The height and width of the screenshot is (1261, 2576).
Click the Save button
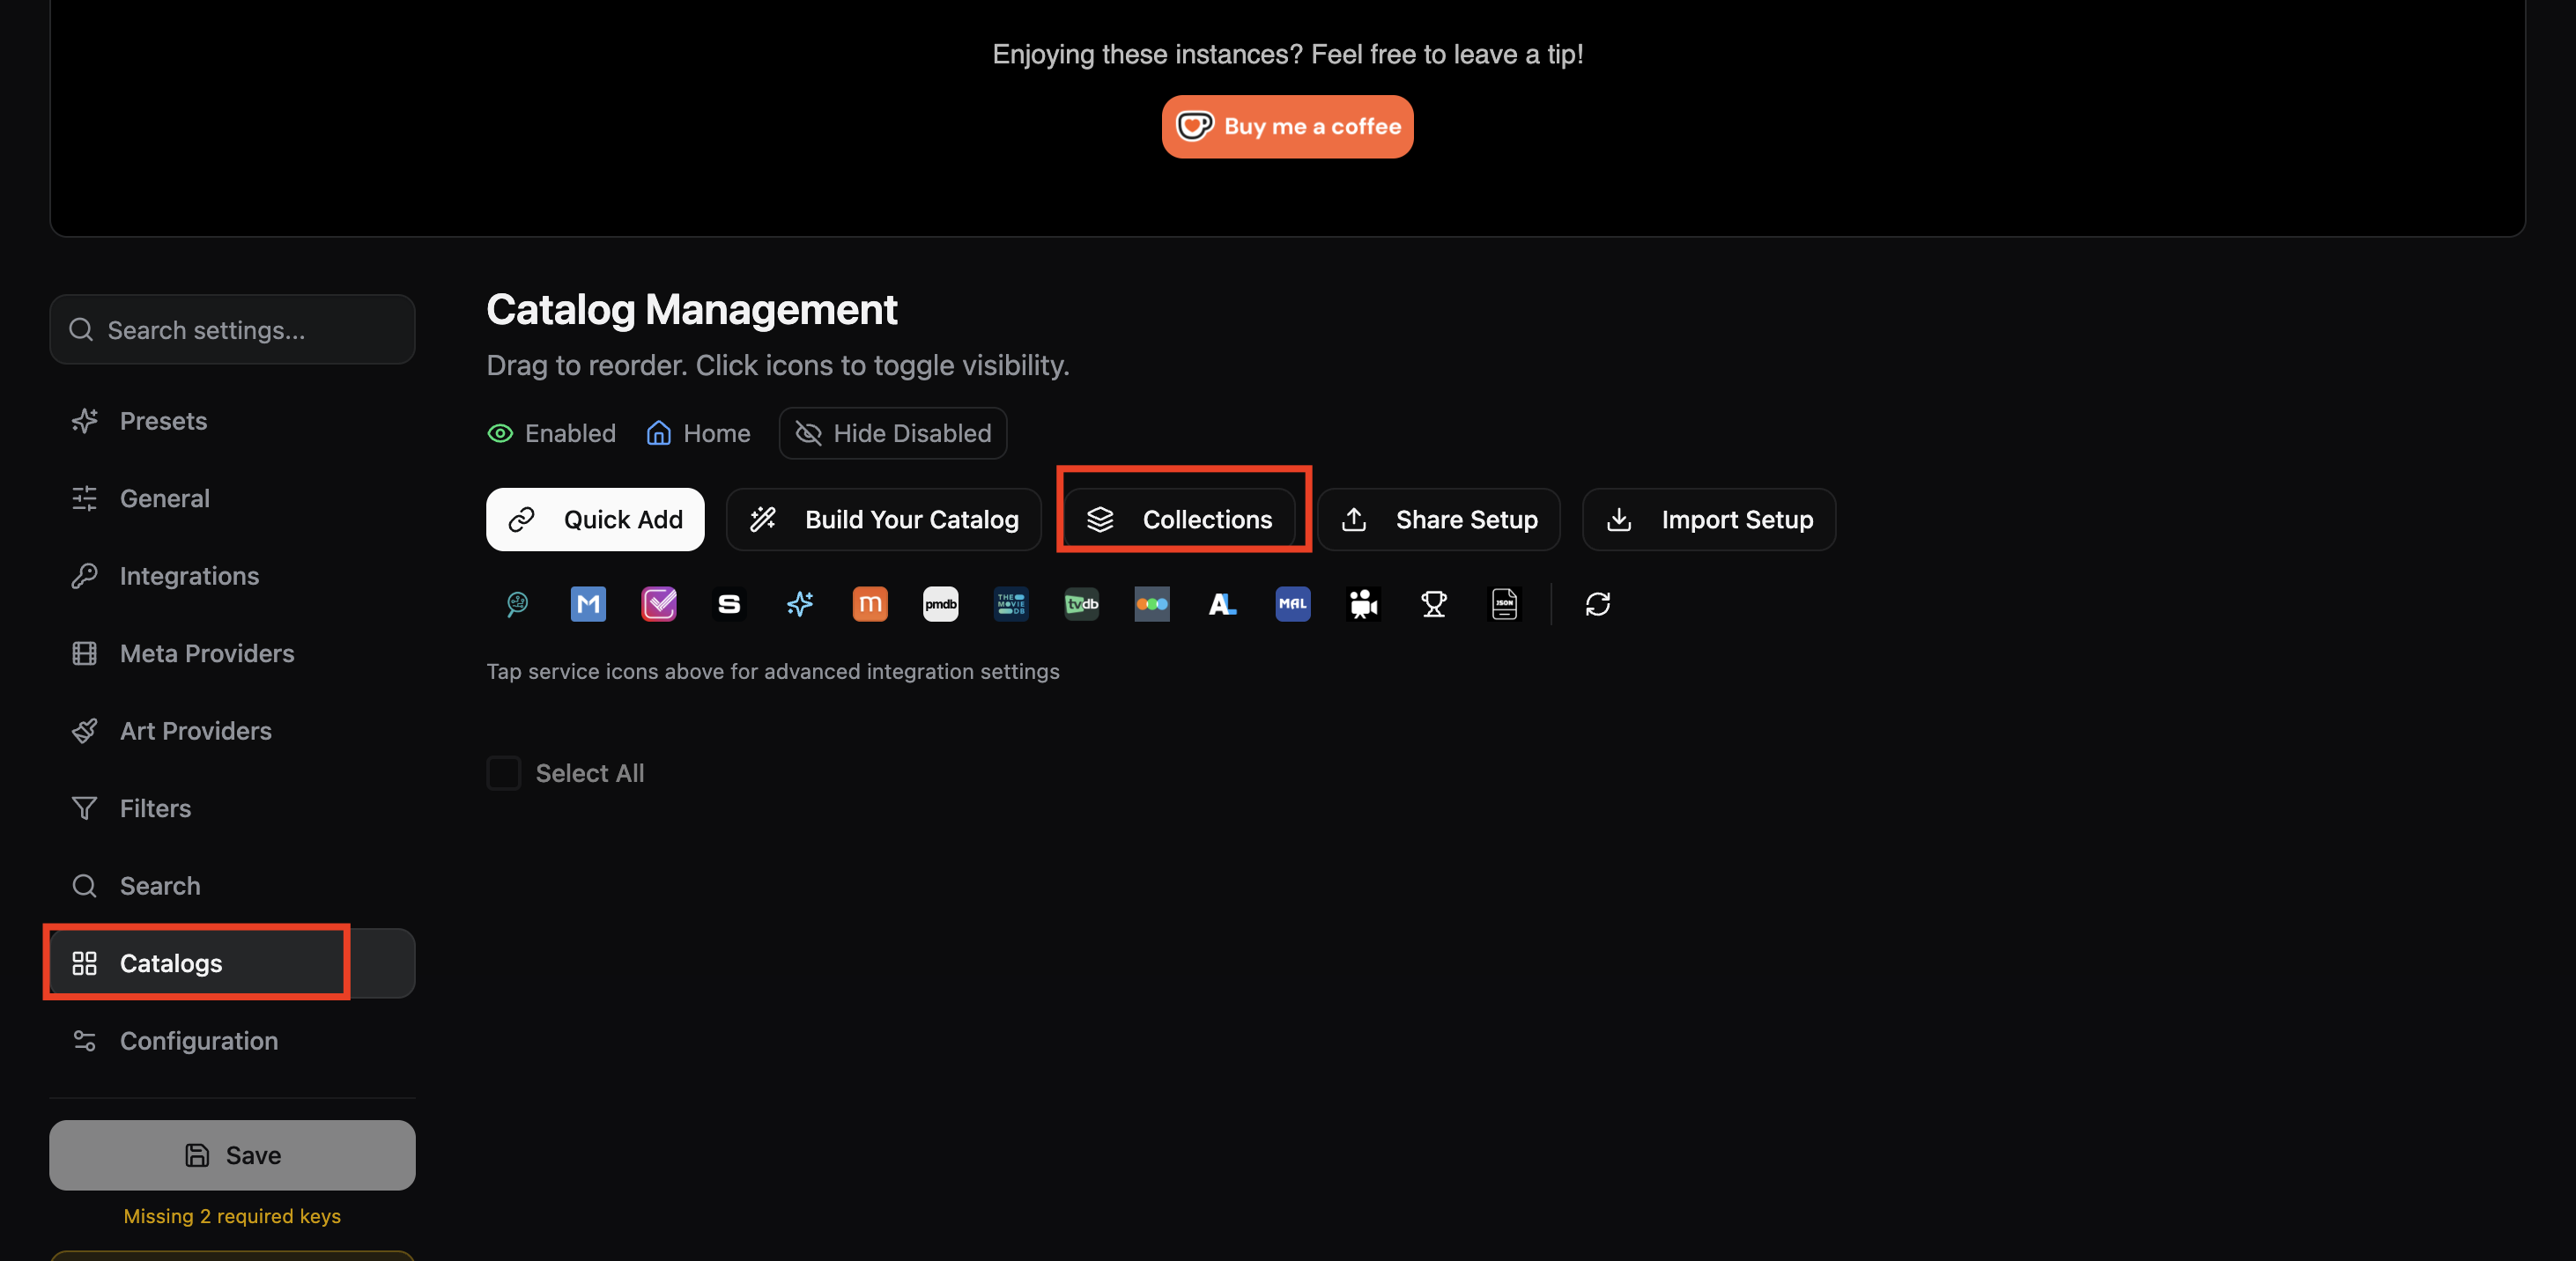[x=232, y=1154]
